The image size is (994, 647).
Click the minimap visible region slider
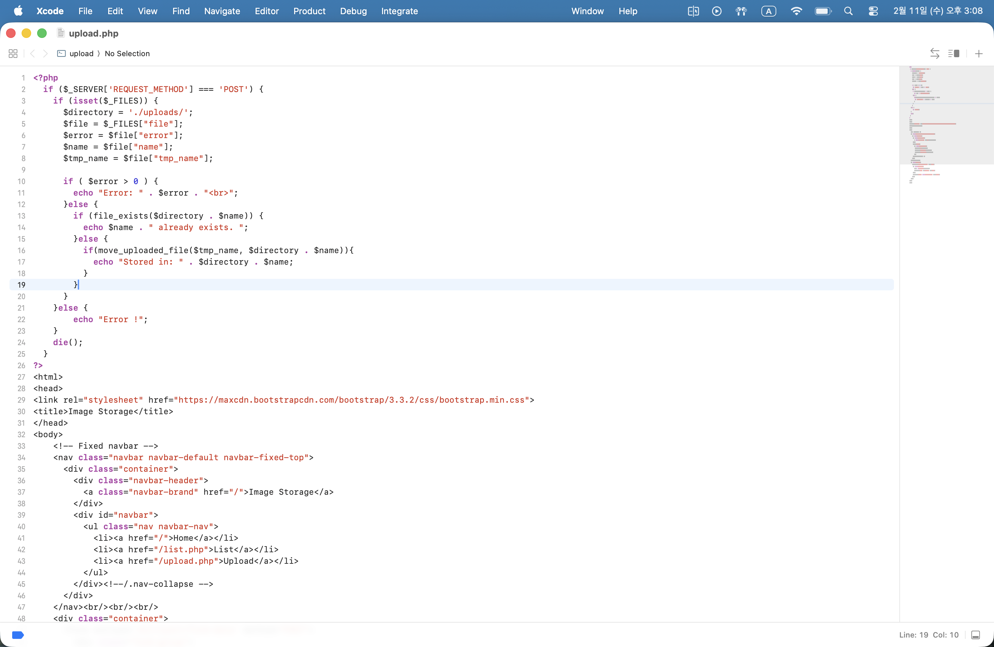coord(946,115)
